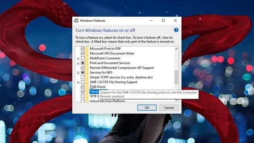Select the MultiPoint Connector label
The height and width of the screenshot is (143, 254).
[105, 58]
